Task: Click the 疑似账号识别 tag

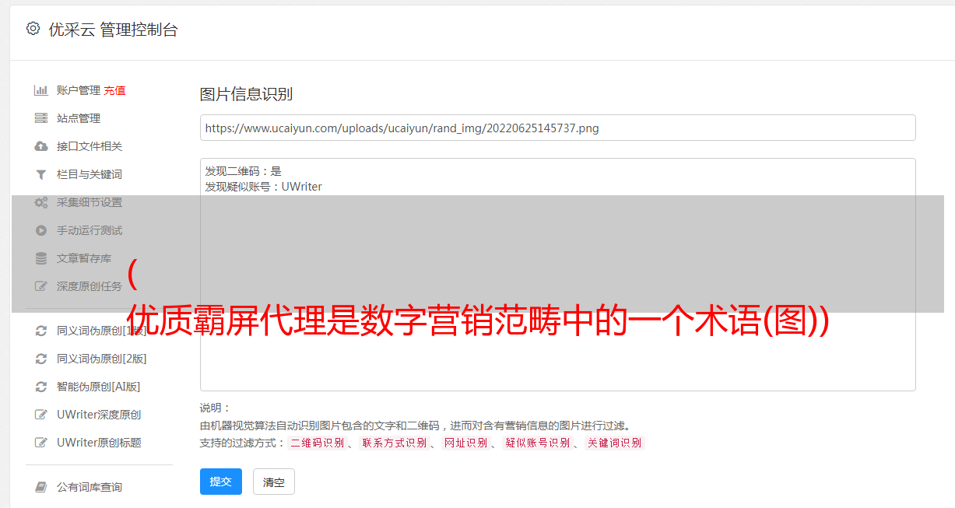Action: point(537,443)
